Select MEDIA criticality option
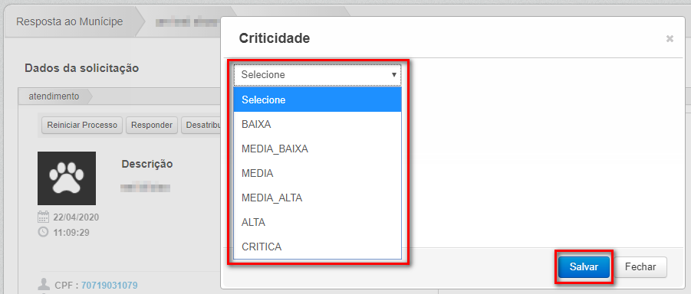Viewport: 691px width, 294px height. click(x=318, y=173)
